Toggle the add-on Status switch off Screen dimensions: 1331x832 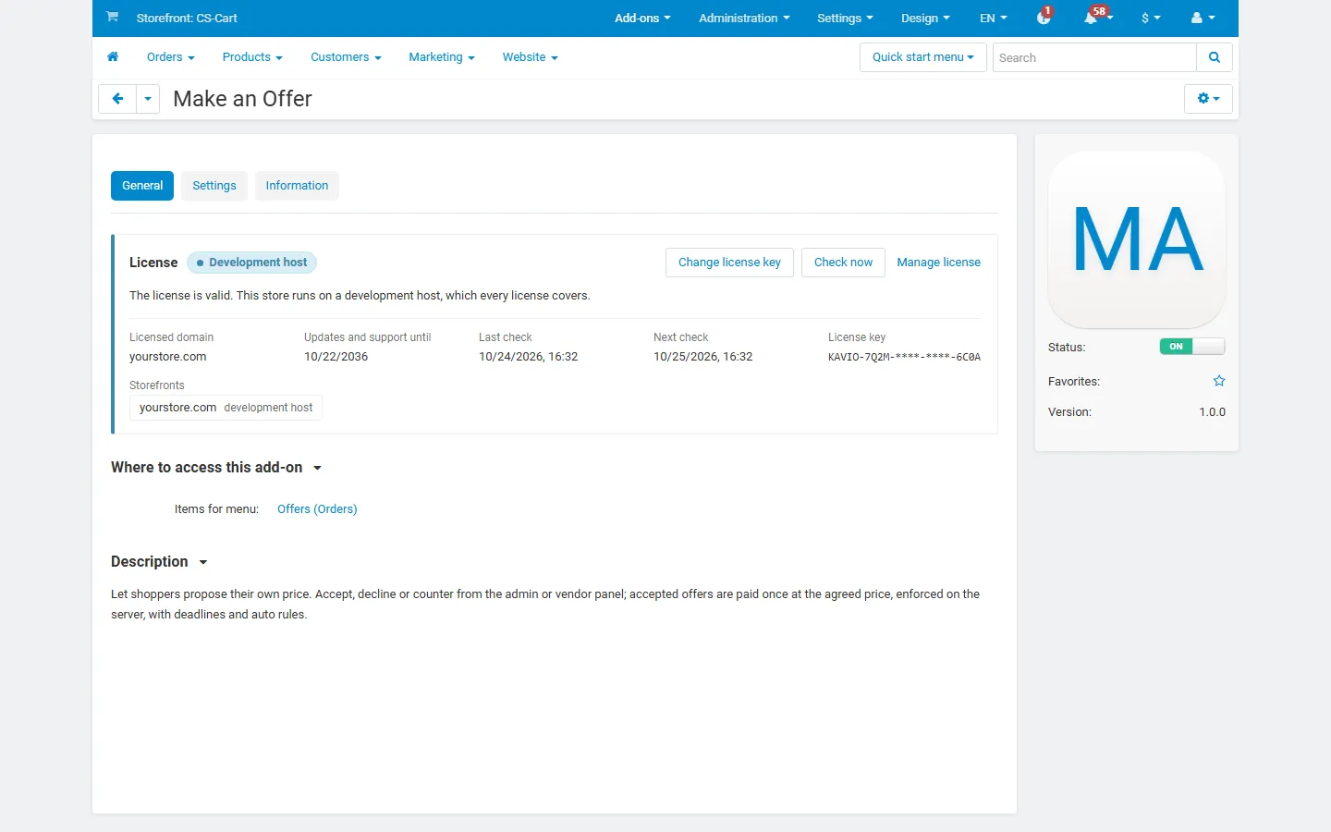(x=1192, y=347)
